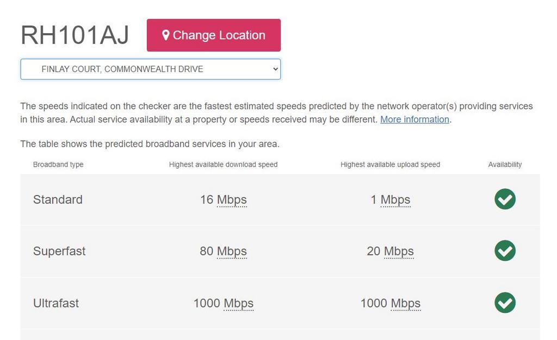Click Mbps in the Ultrafast 1000 upload cell
The width and height of the screenshot is (557, 340).
(405, 304)
